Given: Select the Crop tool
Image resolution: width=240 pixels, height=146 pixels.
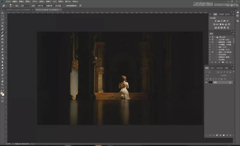Looking at the screenshot, I should 2,26.
